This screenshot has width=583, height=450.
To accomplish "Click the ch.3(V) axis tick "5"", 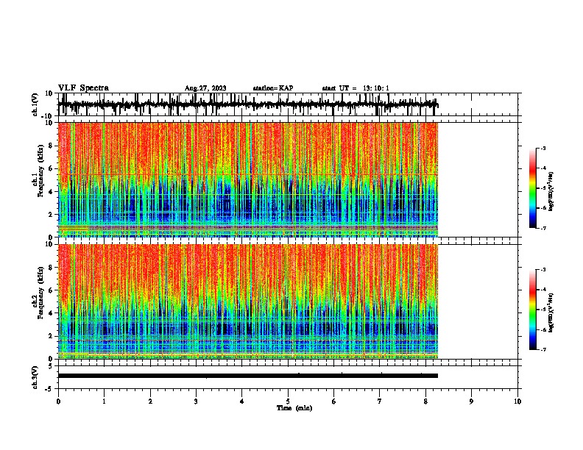I will coord(51,366).
